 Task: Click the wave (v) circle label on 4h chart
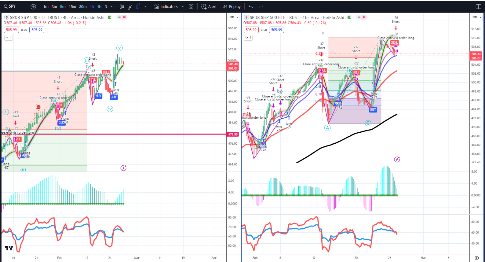click(x=119, y=48)
